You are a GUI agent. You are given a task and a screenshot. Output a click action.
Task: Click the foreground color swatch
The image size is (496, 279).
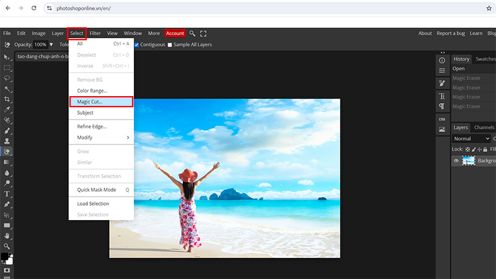click(x=4, y=256)
